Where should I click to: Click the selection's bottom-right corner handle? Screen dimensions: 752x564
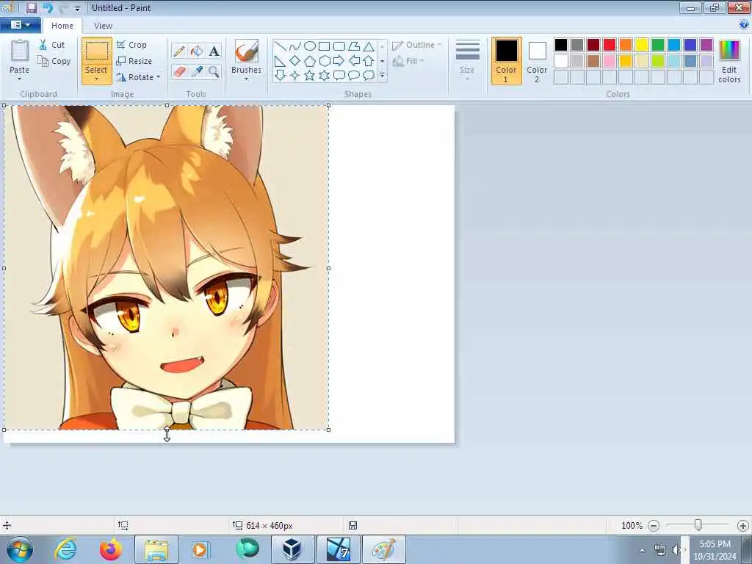(x=328, y=430)
